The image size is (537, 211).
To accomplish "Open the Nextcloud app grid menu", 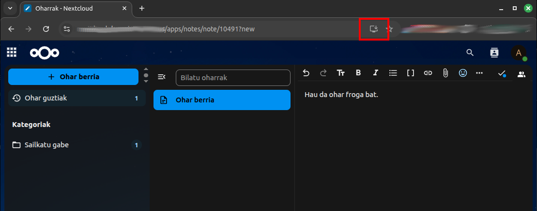I will pyautogui.click(x=12, y=53).
